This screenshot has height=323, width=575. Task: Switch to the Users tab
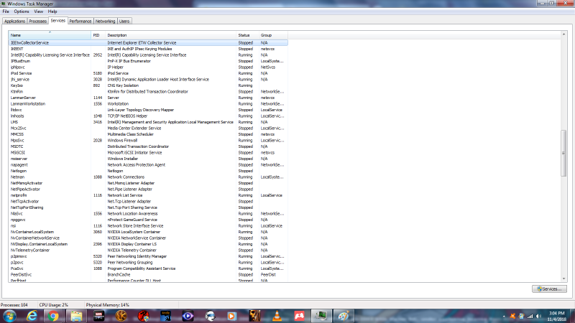(x=124, y=22)
